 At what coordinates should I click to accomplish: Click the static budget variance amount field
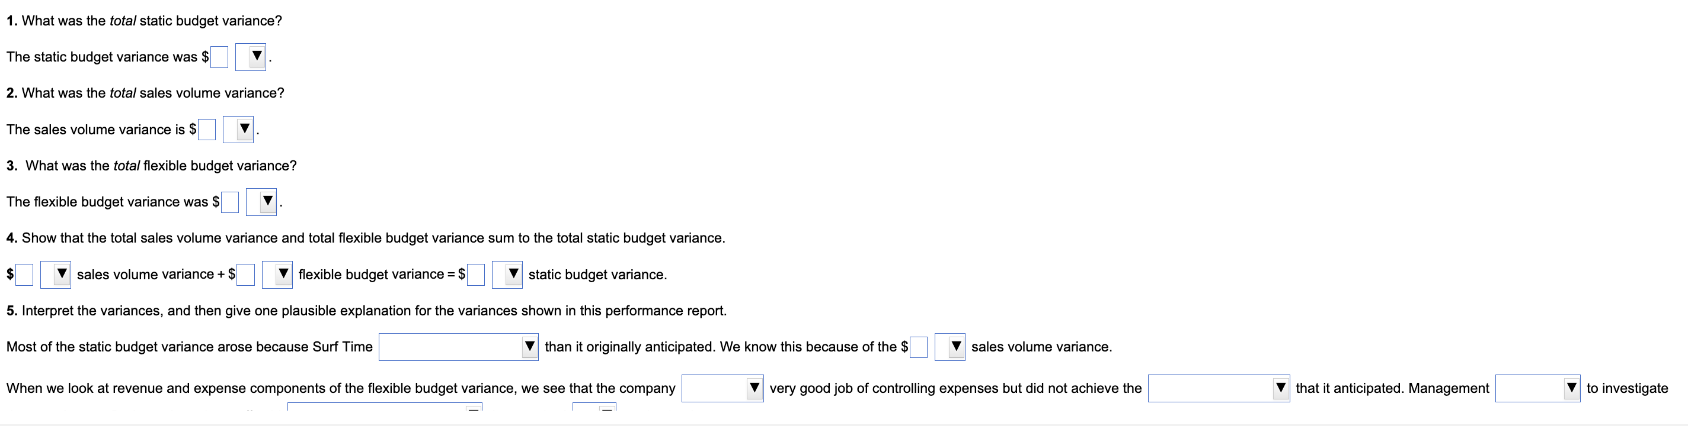pos(218,57)
